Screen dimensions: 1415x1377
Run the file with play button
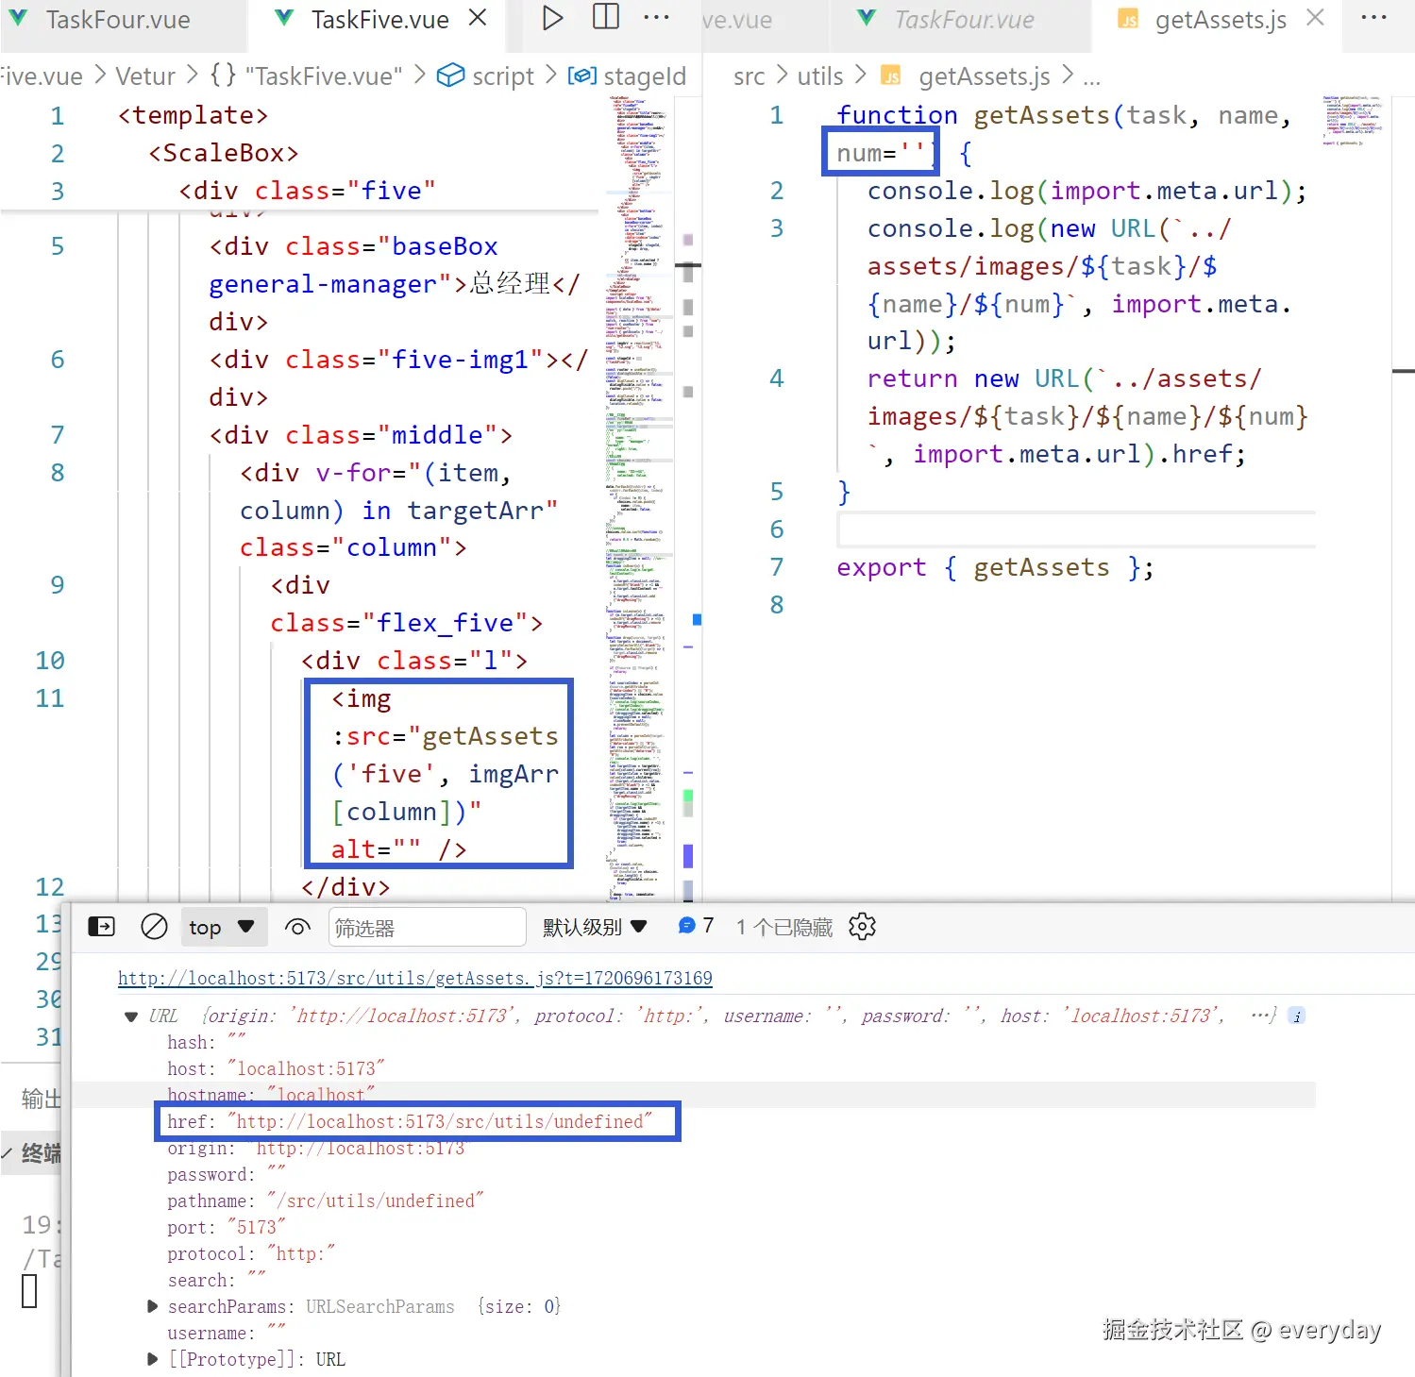(x=553, y=18)
